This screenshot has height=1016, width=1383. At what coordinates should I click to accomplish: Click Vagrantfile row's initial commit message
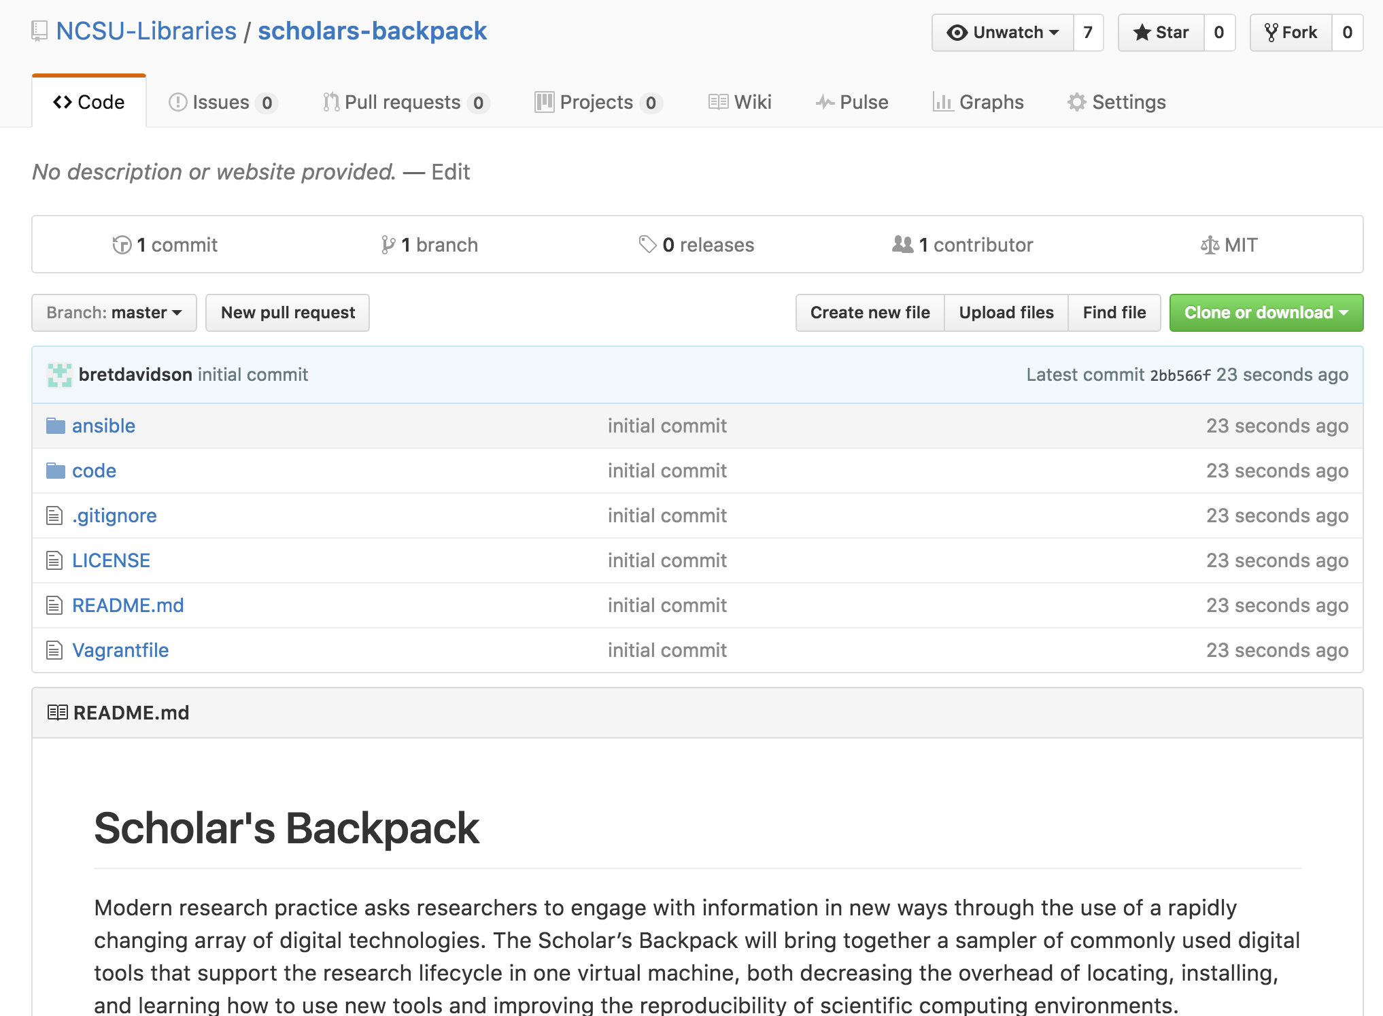(667, 650)
